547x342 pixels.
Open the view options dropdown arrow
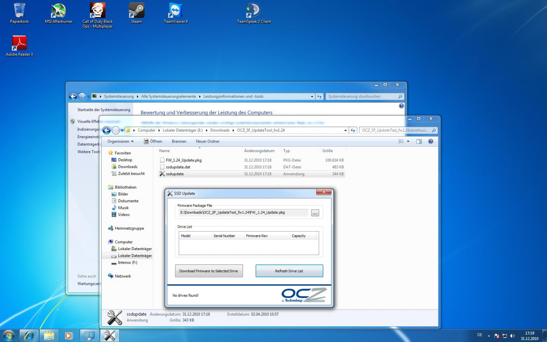click(408, 141)
